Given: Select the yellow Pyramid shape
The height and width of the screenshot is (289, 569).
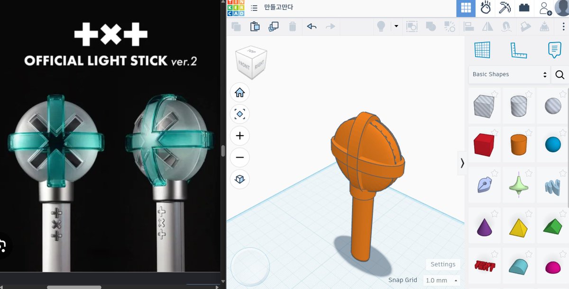Looking at the screenshot, I should click(518, 228).
